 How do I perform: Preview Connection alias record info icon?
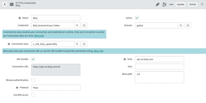pyautogui.click(x=84, y=44)
